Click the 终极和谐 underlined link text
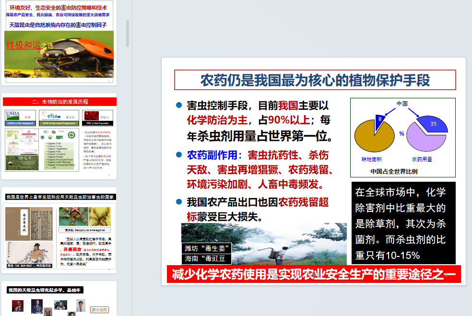 23,45
